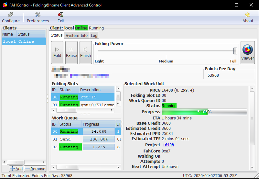Viewport: 259px width, 179px height.
Task: Click the Estimated TPF 2 mins 04 secs
Action: [x=176, y=139]
